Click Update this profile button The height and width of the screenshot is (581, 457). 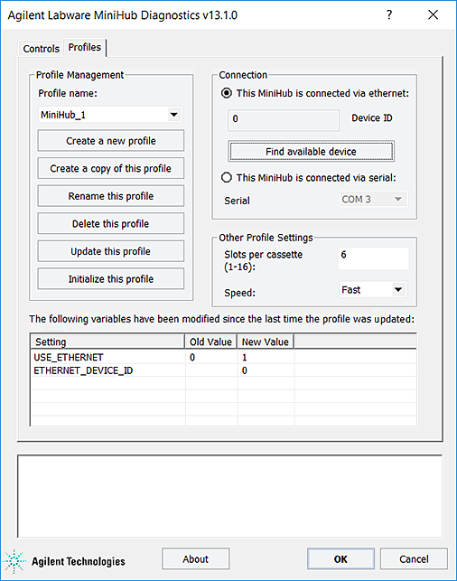111,251
